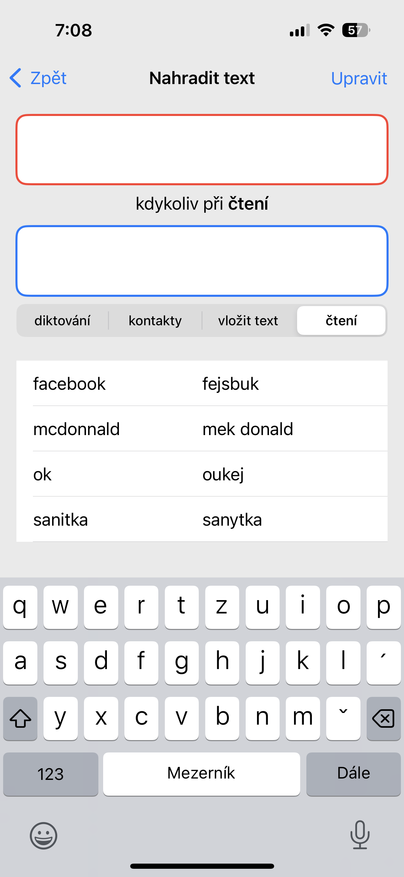Tap Upravit to edit the list
The height and width of the screenshot is (877, 404).
tap(359, 78)
